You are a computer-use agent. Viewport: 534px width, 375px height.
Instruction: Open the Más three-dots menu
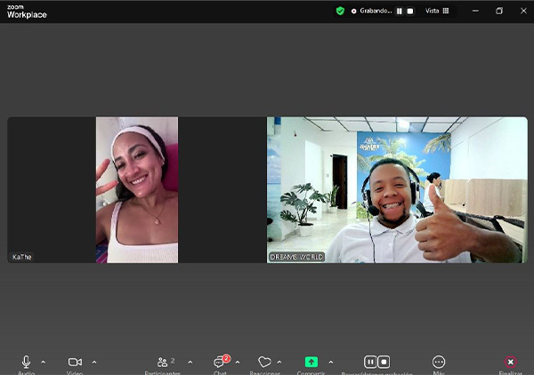pos(439,362)
